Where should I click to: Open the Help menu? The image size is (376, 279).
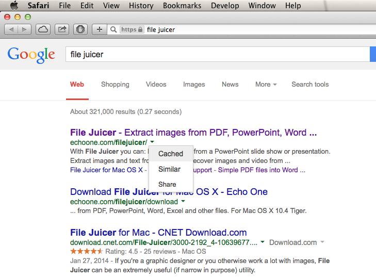tap(293, 5)
